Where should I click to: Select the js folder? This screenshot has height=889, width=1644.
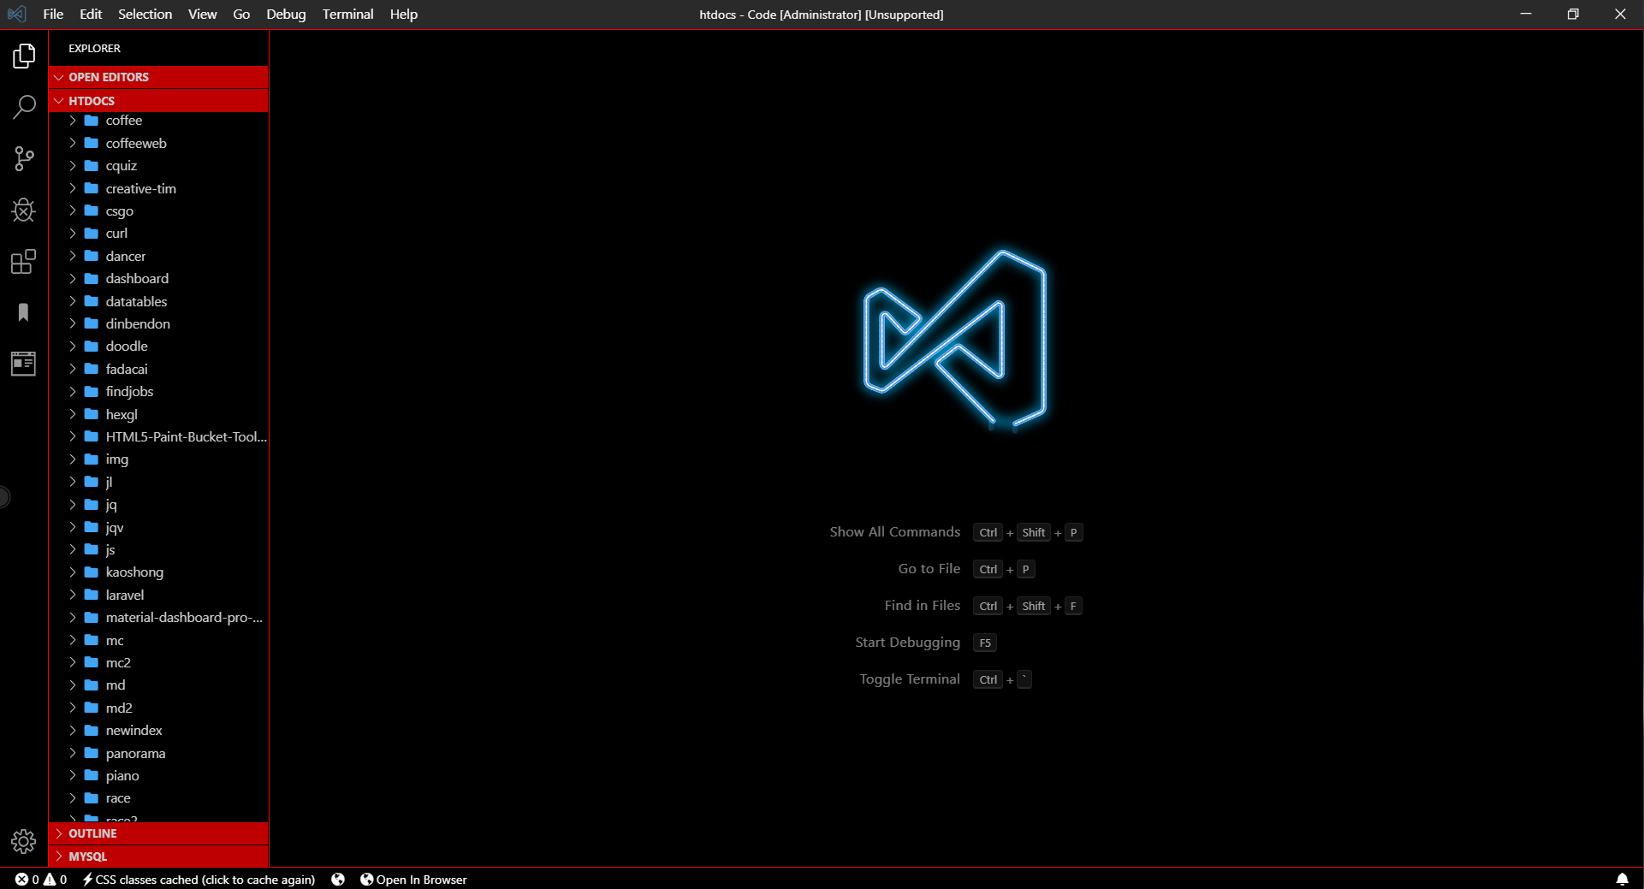pos(159,549)
